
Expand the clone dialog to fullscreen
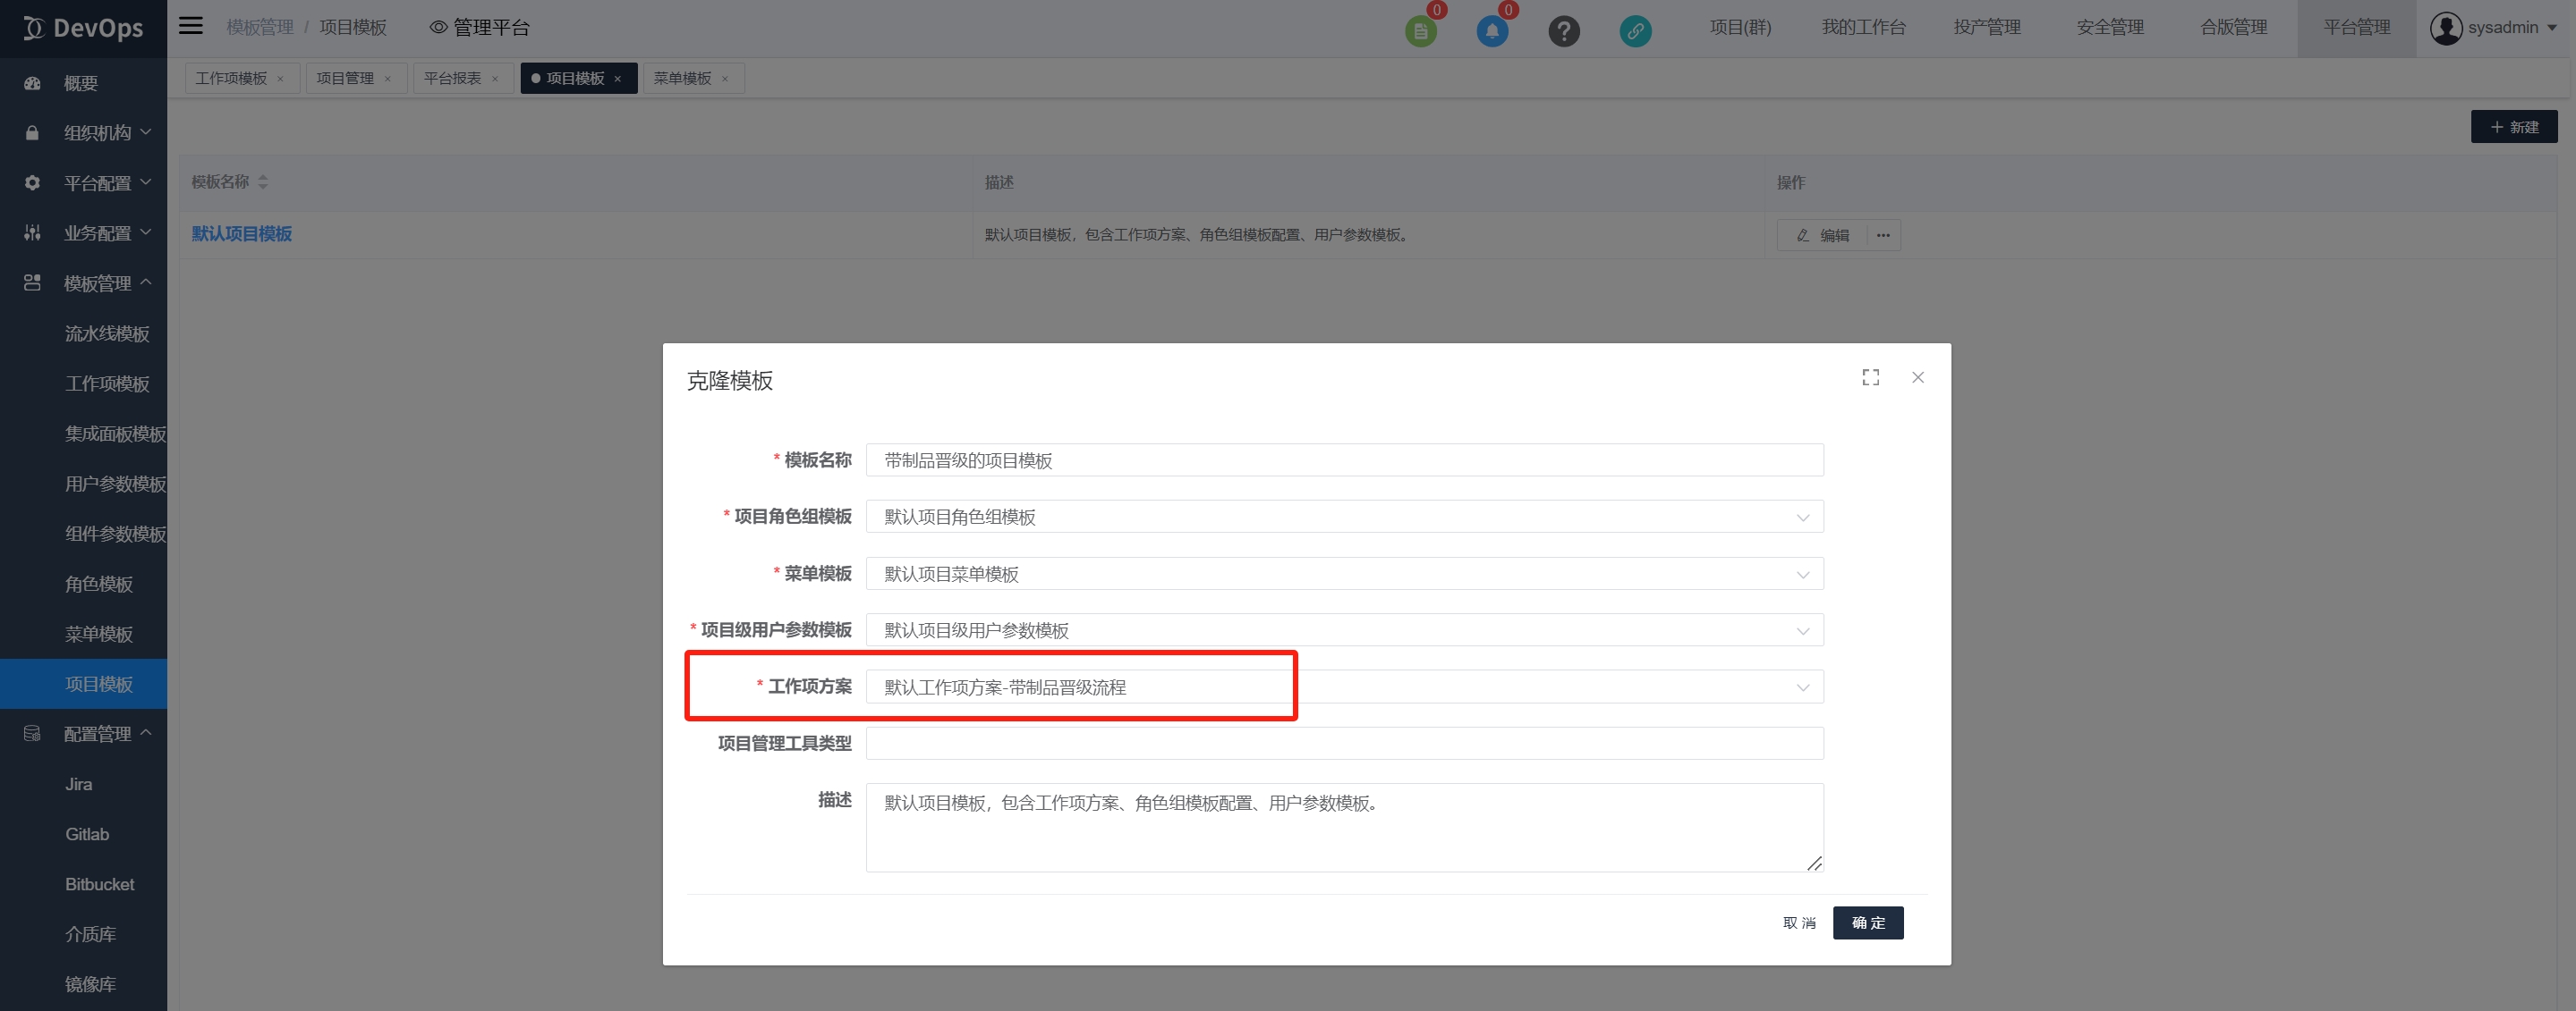[x=1870, y=377]
